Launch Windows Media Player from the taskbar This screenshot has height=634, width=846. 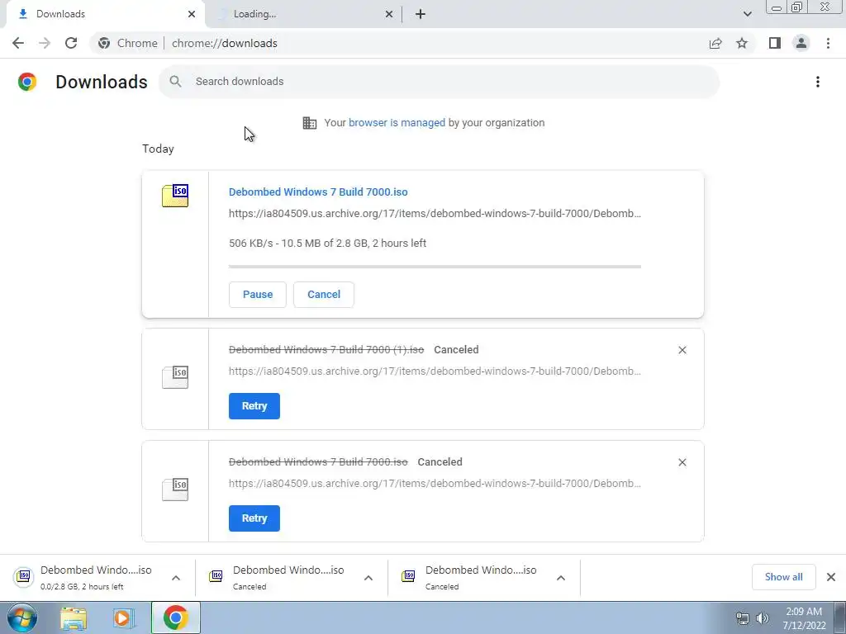[x=124, y=618]
